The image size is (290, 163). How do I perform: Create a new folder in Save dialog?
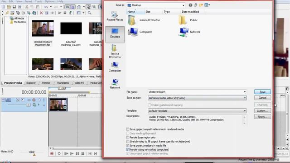tap(201, 5)
